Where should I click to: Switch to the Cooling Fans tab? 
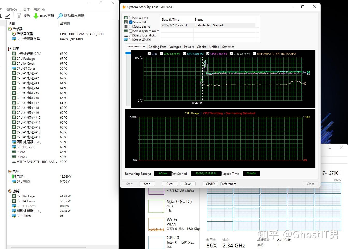click(157, 47)
